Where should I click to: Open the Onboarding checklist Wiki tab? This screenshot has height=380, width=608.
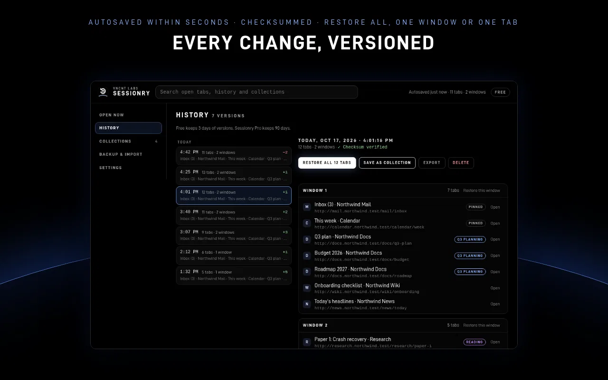pos(495,288)
